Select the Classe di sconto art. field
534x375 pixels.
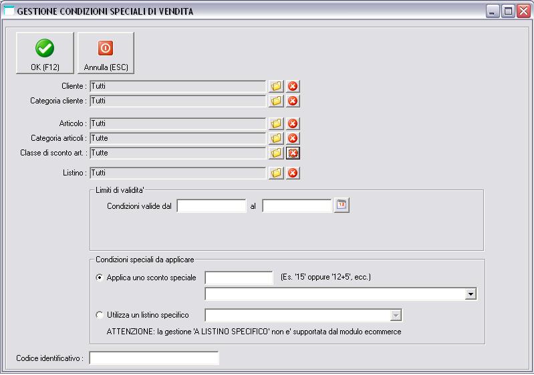[177, 153]
